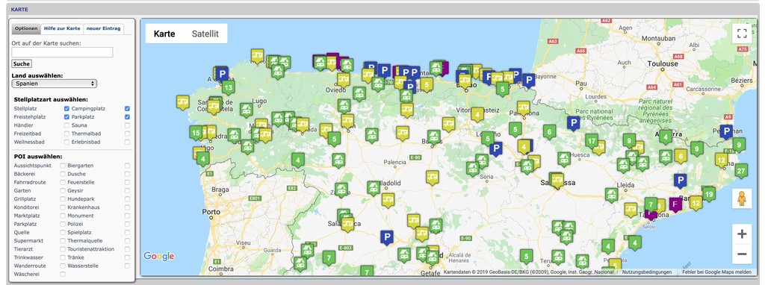
Task: Click the Suche button
Action: tap(22, 64)
